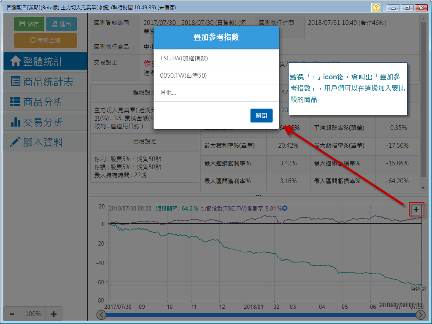Click the 匯出 export button

point(62,24)
